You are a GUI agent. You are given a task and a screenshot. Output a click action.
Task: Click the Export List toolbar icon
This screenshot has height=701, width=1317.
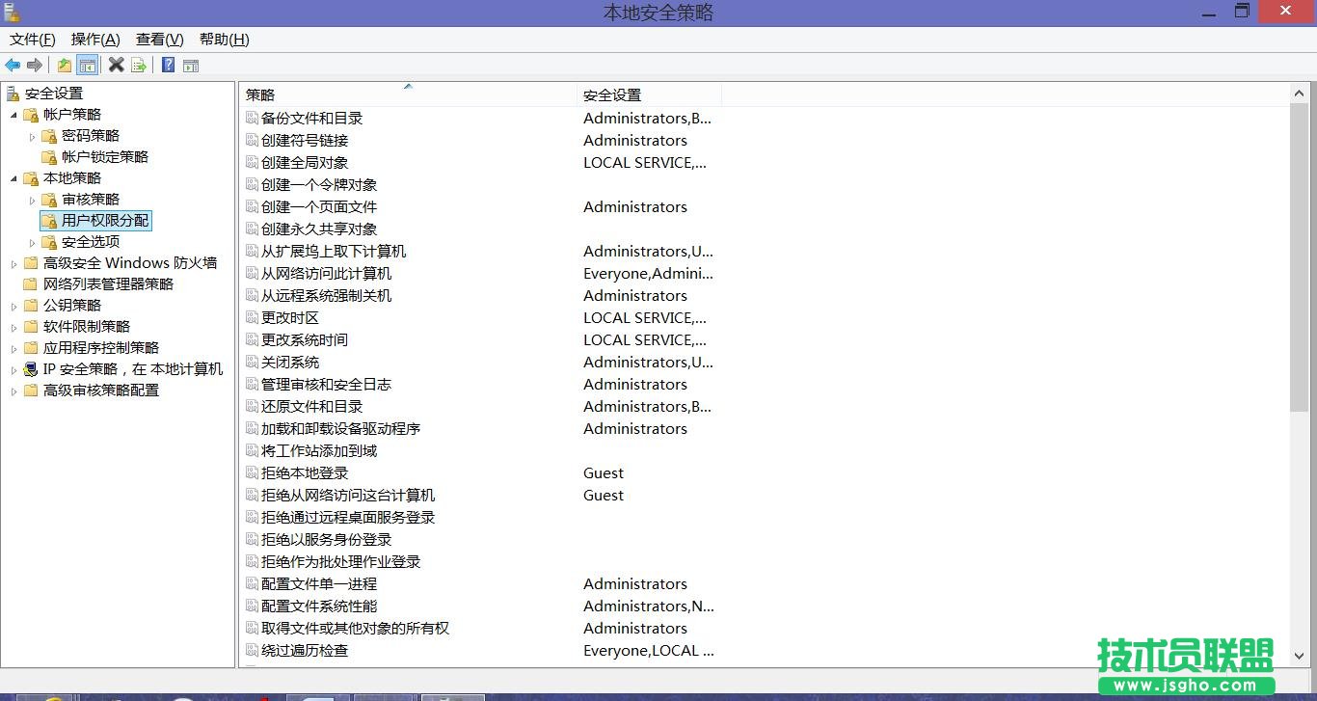click(139, 66)
